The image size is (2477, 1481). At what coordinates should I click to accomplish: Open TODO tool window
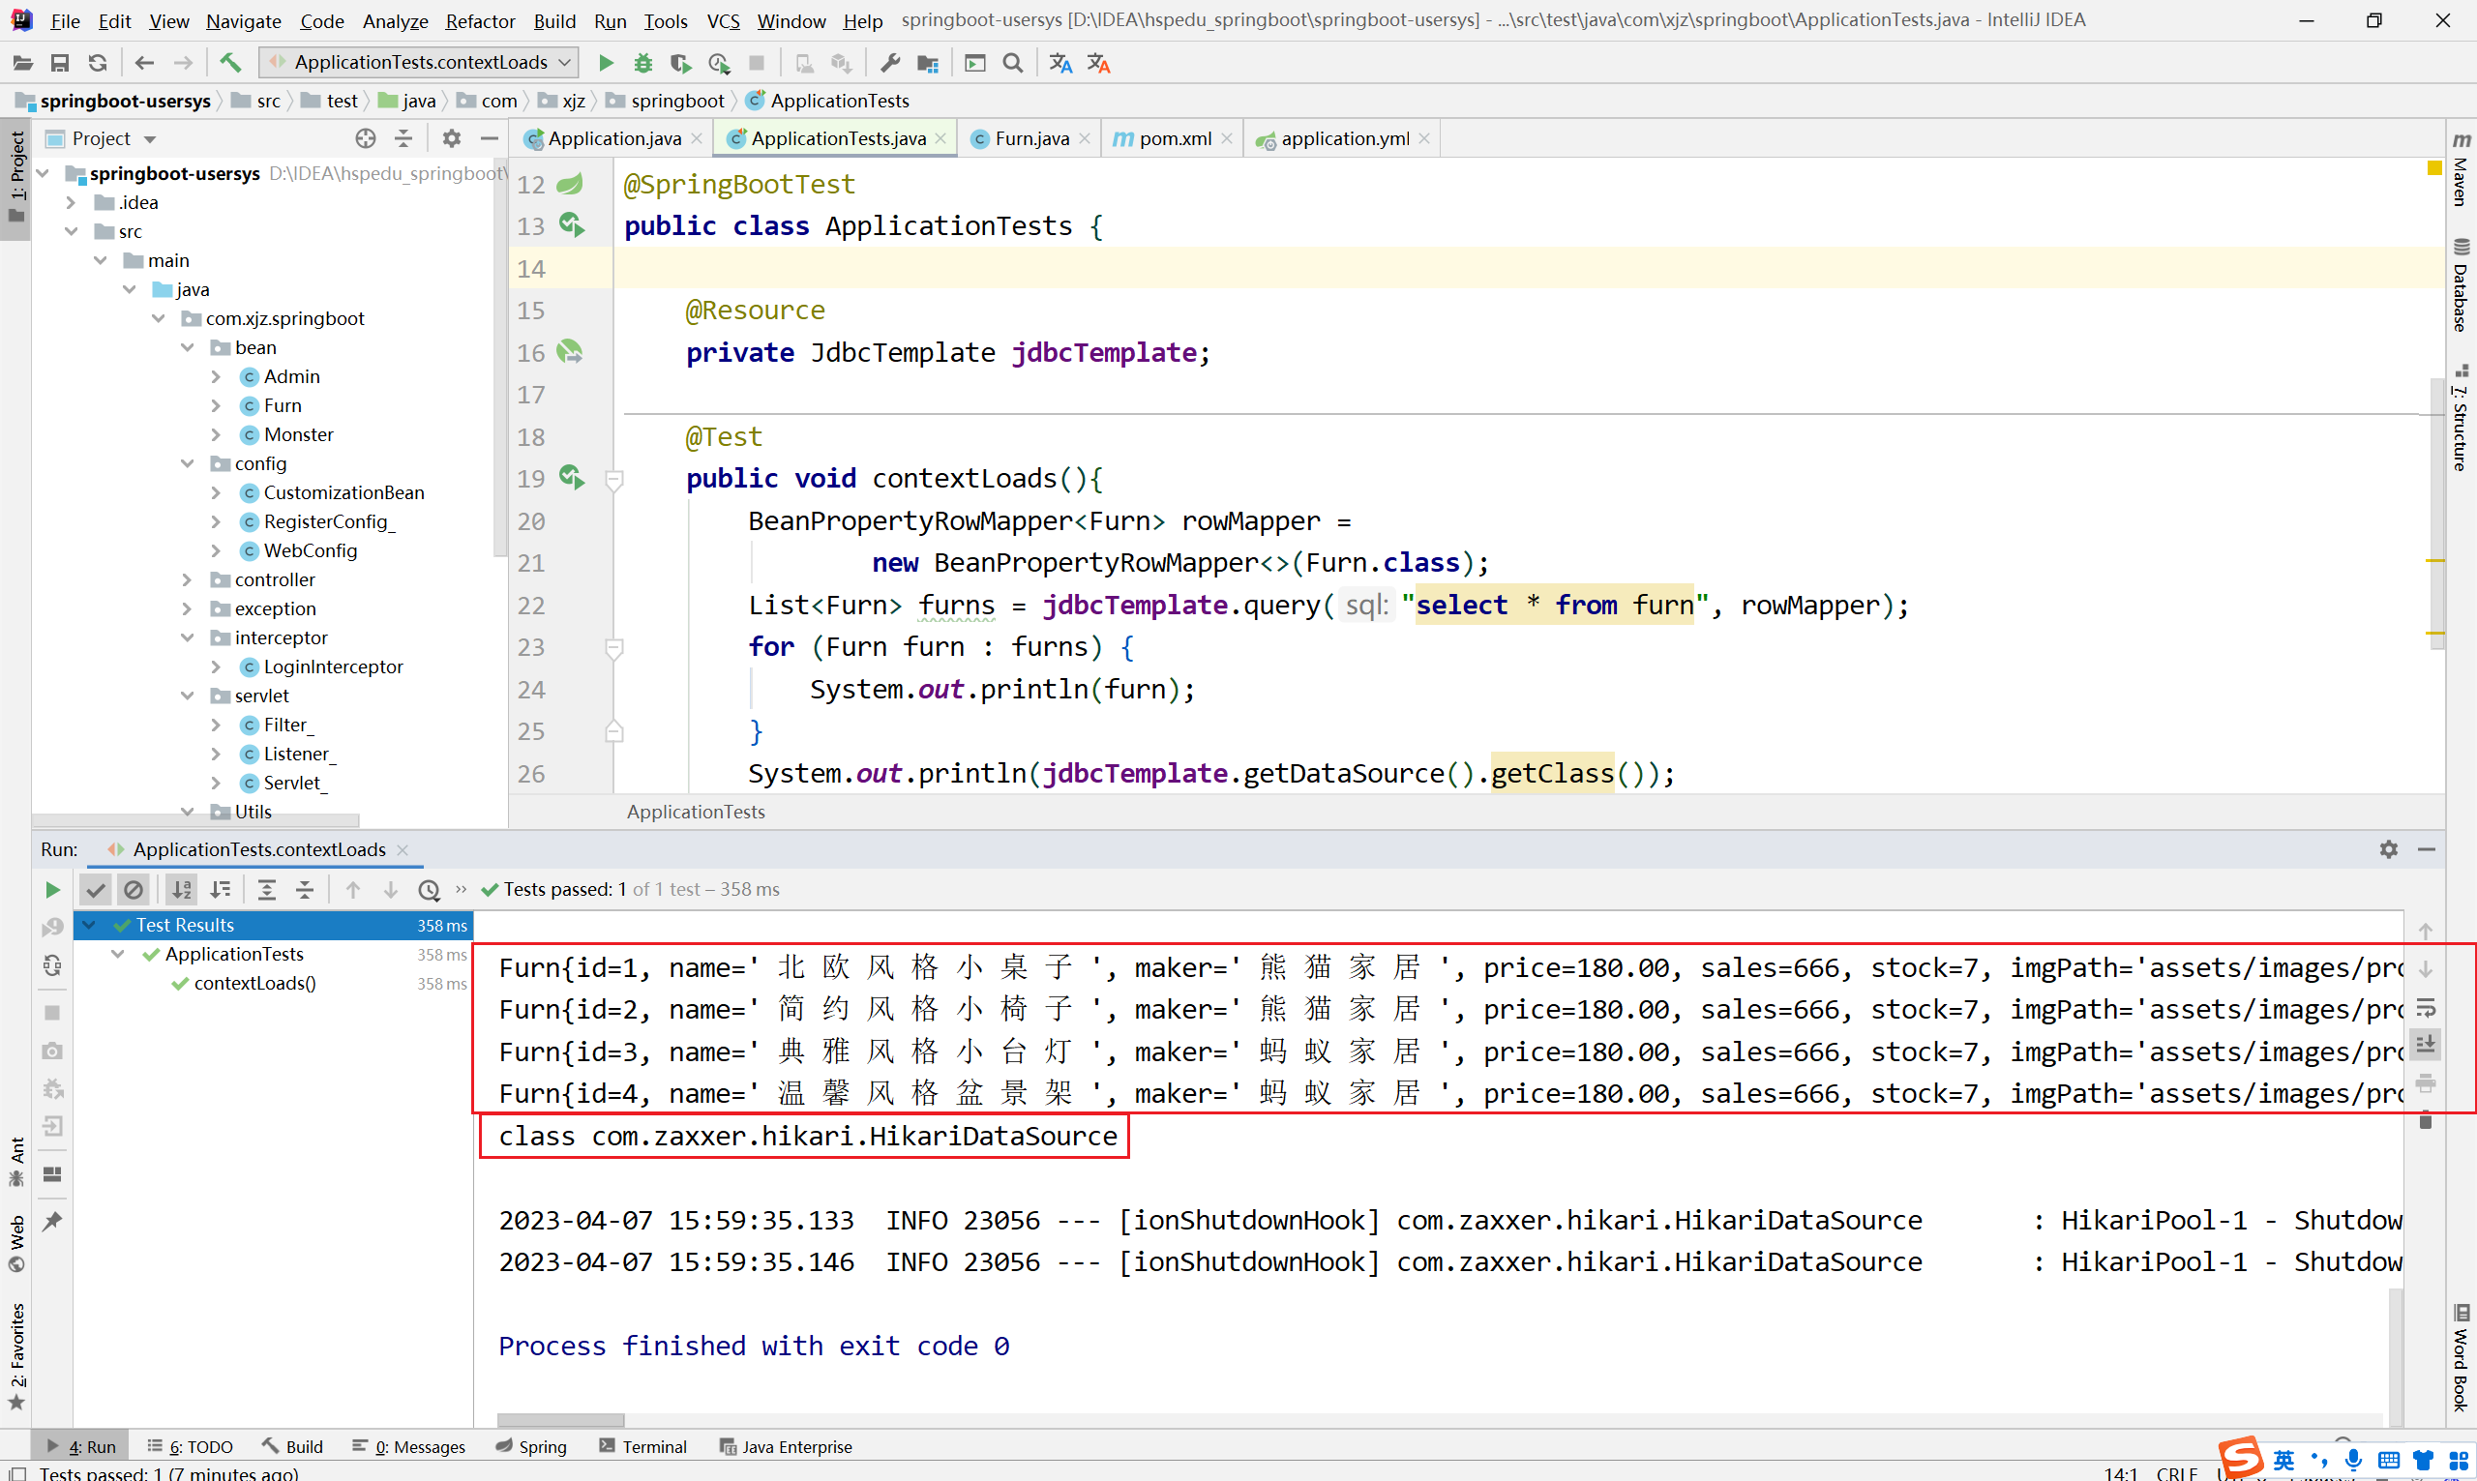pos(190,1446)
